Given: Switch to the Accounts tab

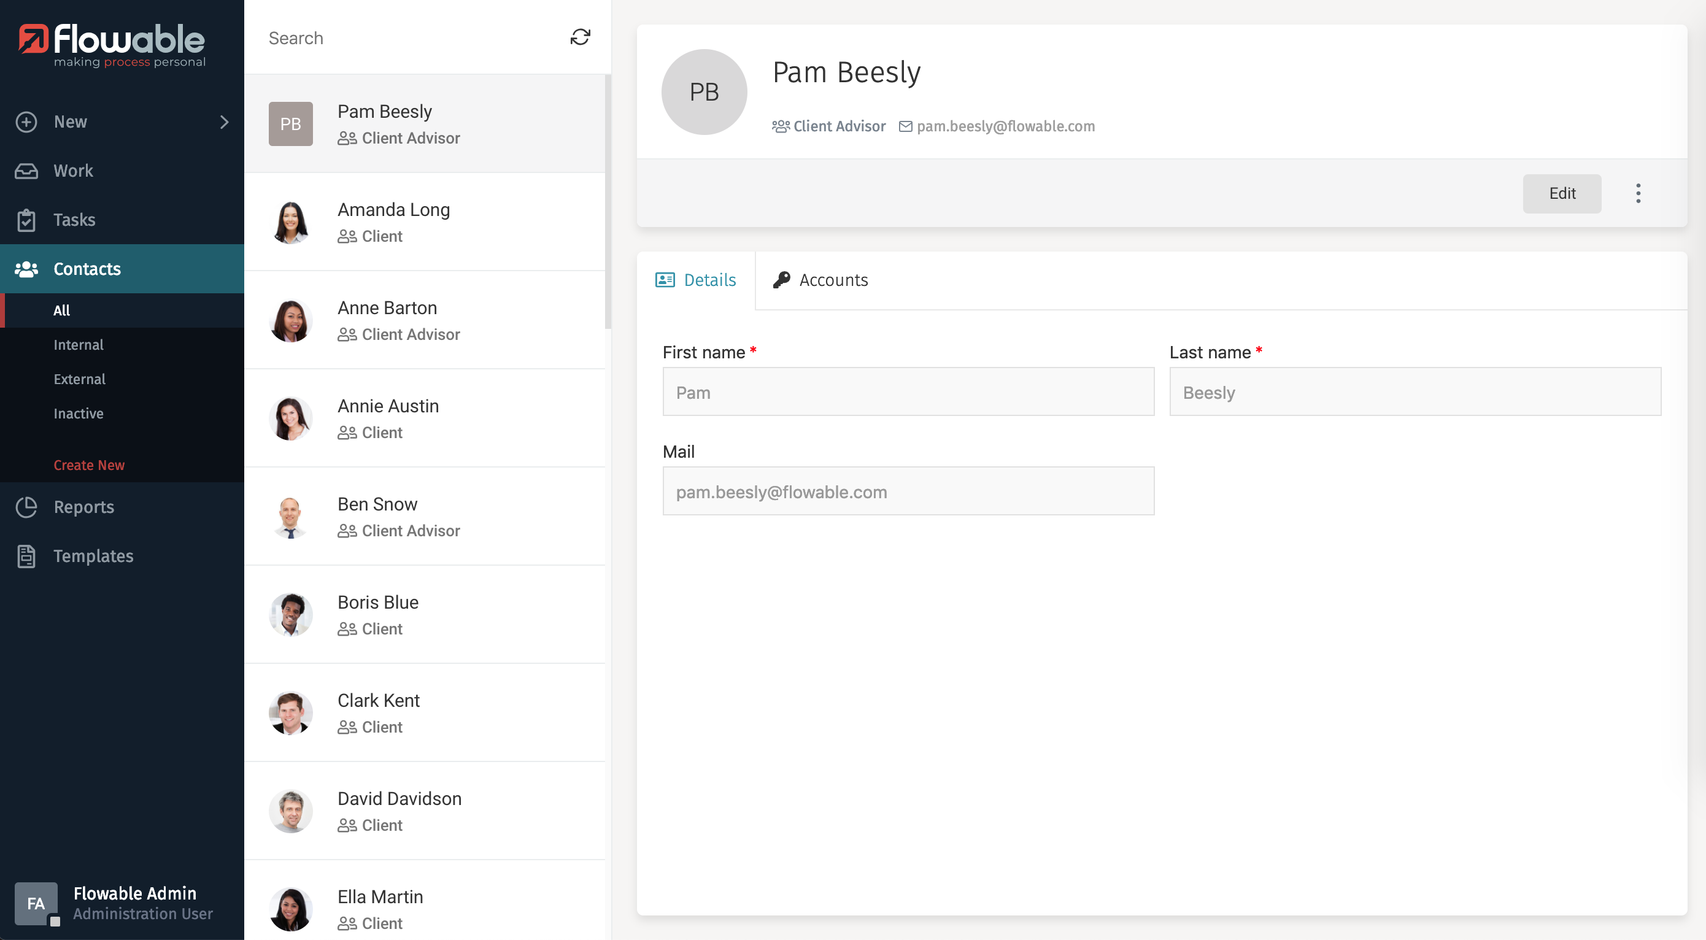Looking at the screenshot, I should coord(833,280).
